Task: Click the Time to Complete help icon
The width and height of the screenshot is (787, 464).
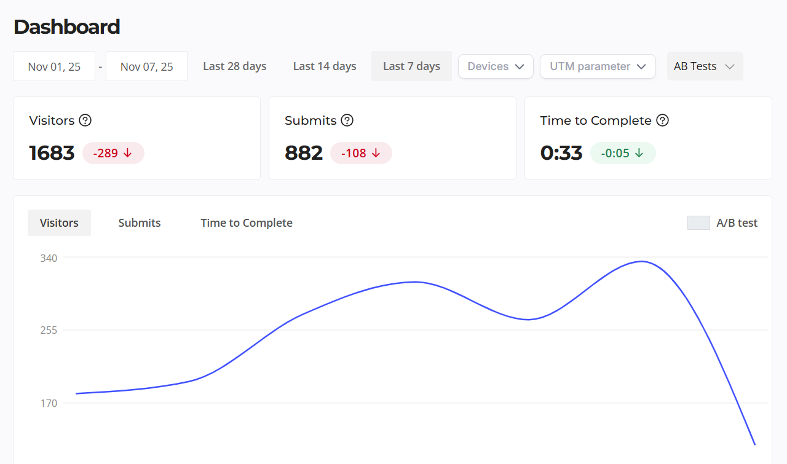Action: click(662, 120)
